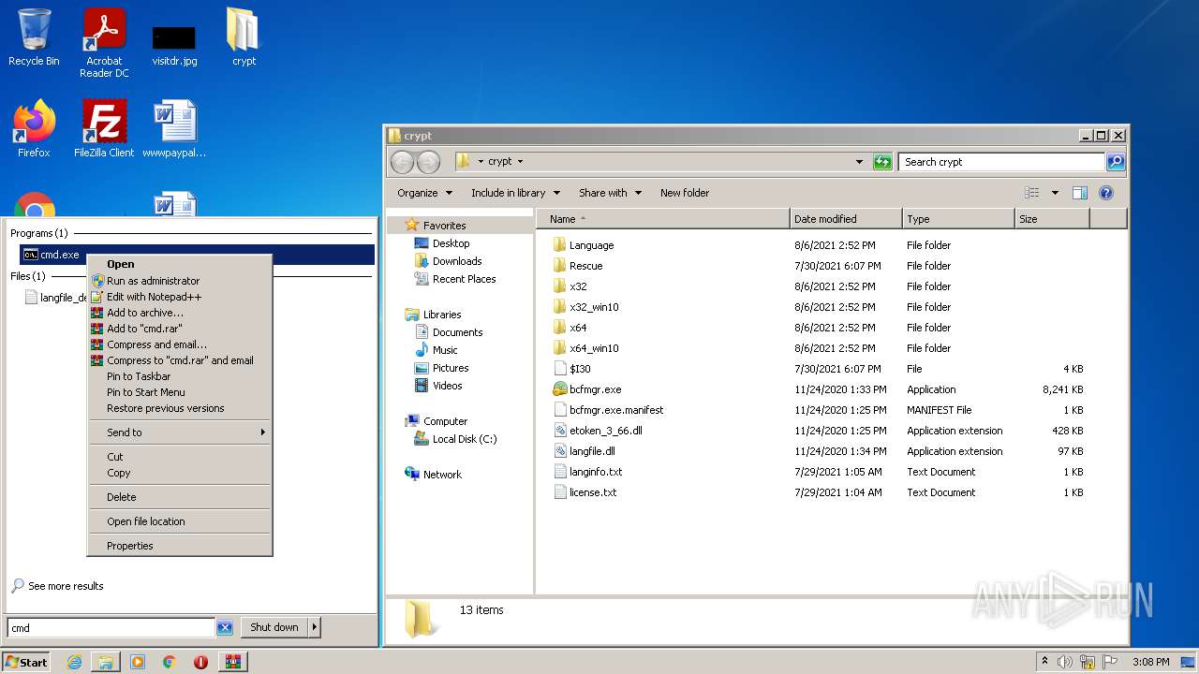Open address bar history dropdown arrow
The width and height of the screenshot is (1199, 674).
(859, 162)
